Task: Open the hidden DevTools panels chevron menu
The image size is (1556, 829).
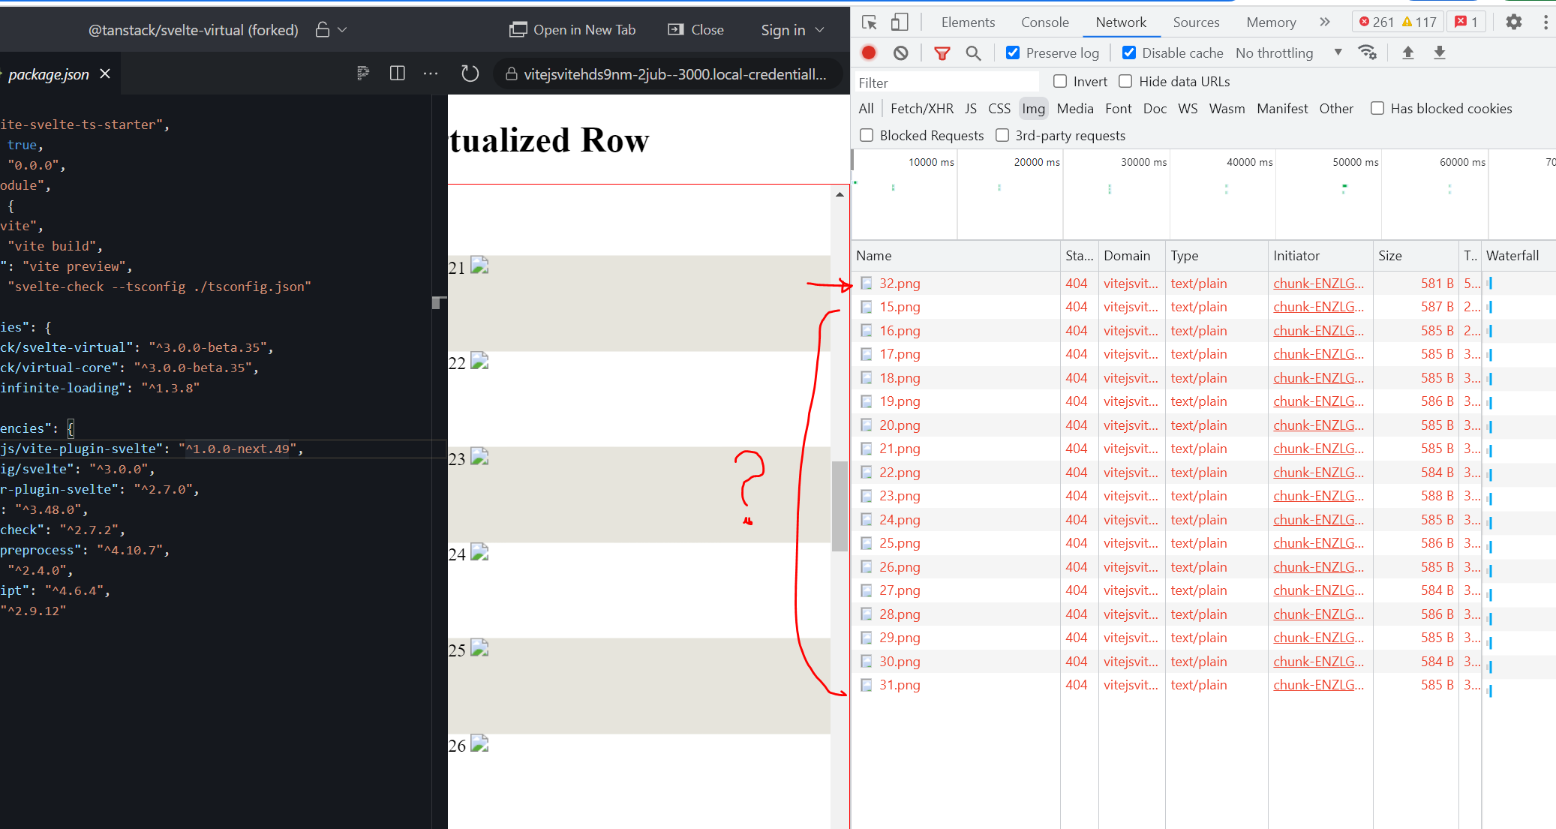Action: (1325, 22)
